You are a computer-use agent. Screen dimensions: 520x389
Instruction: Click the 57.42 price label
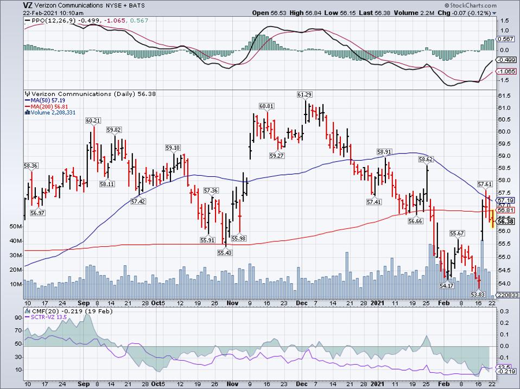[138, 201]
